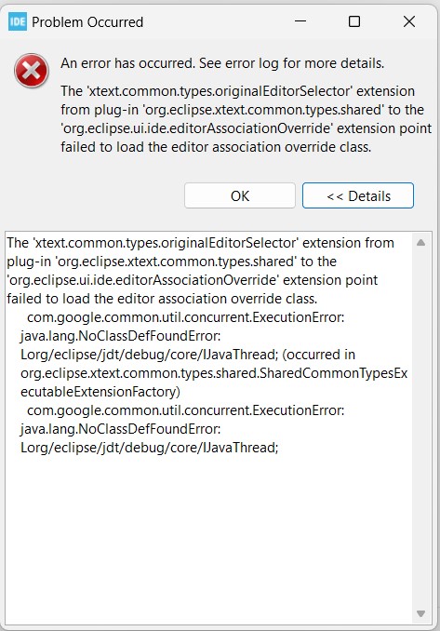Click the '(occurred in' IJavaThread line
Screen dimensions: 440x631
(188, 355)
